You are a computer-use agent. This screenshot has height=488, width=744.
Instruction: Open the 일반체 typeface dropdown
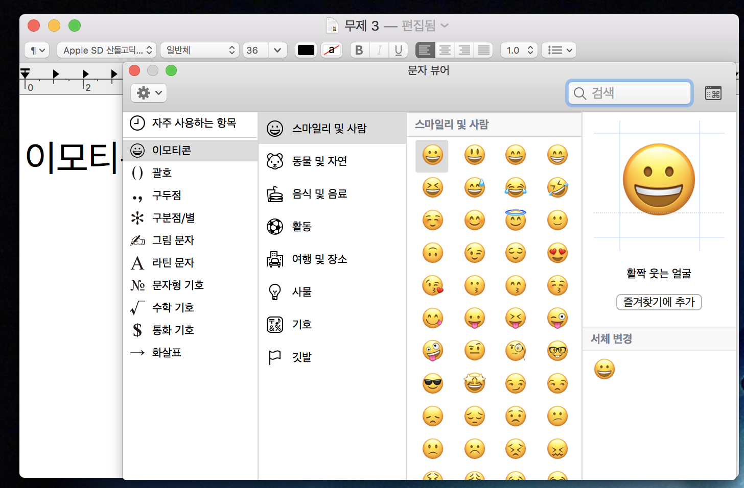click(x=200, y=50)
